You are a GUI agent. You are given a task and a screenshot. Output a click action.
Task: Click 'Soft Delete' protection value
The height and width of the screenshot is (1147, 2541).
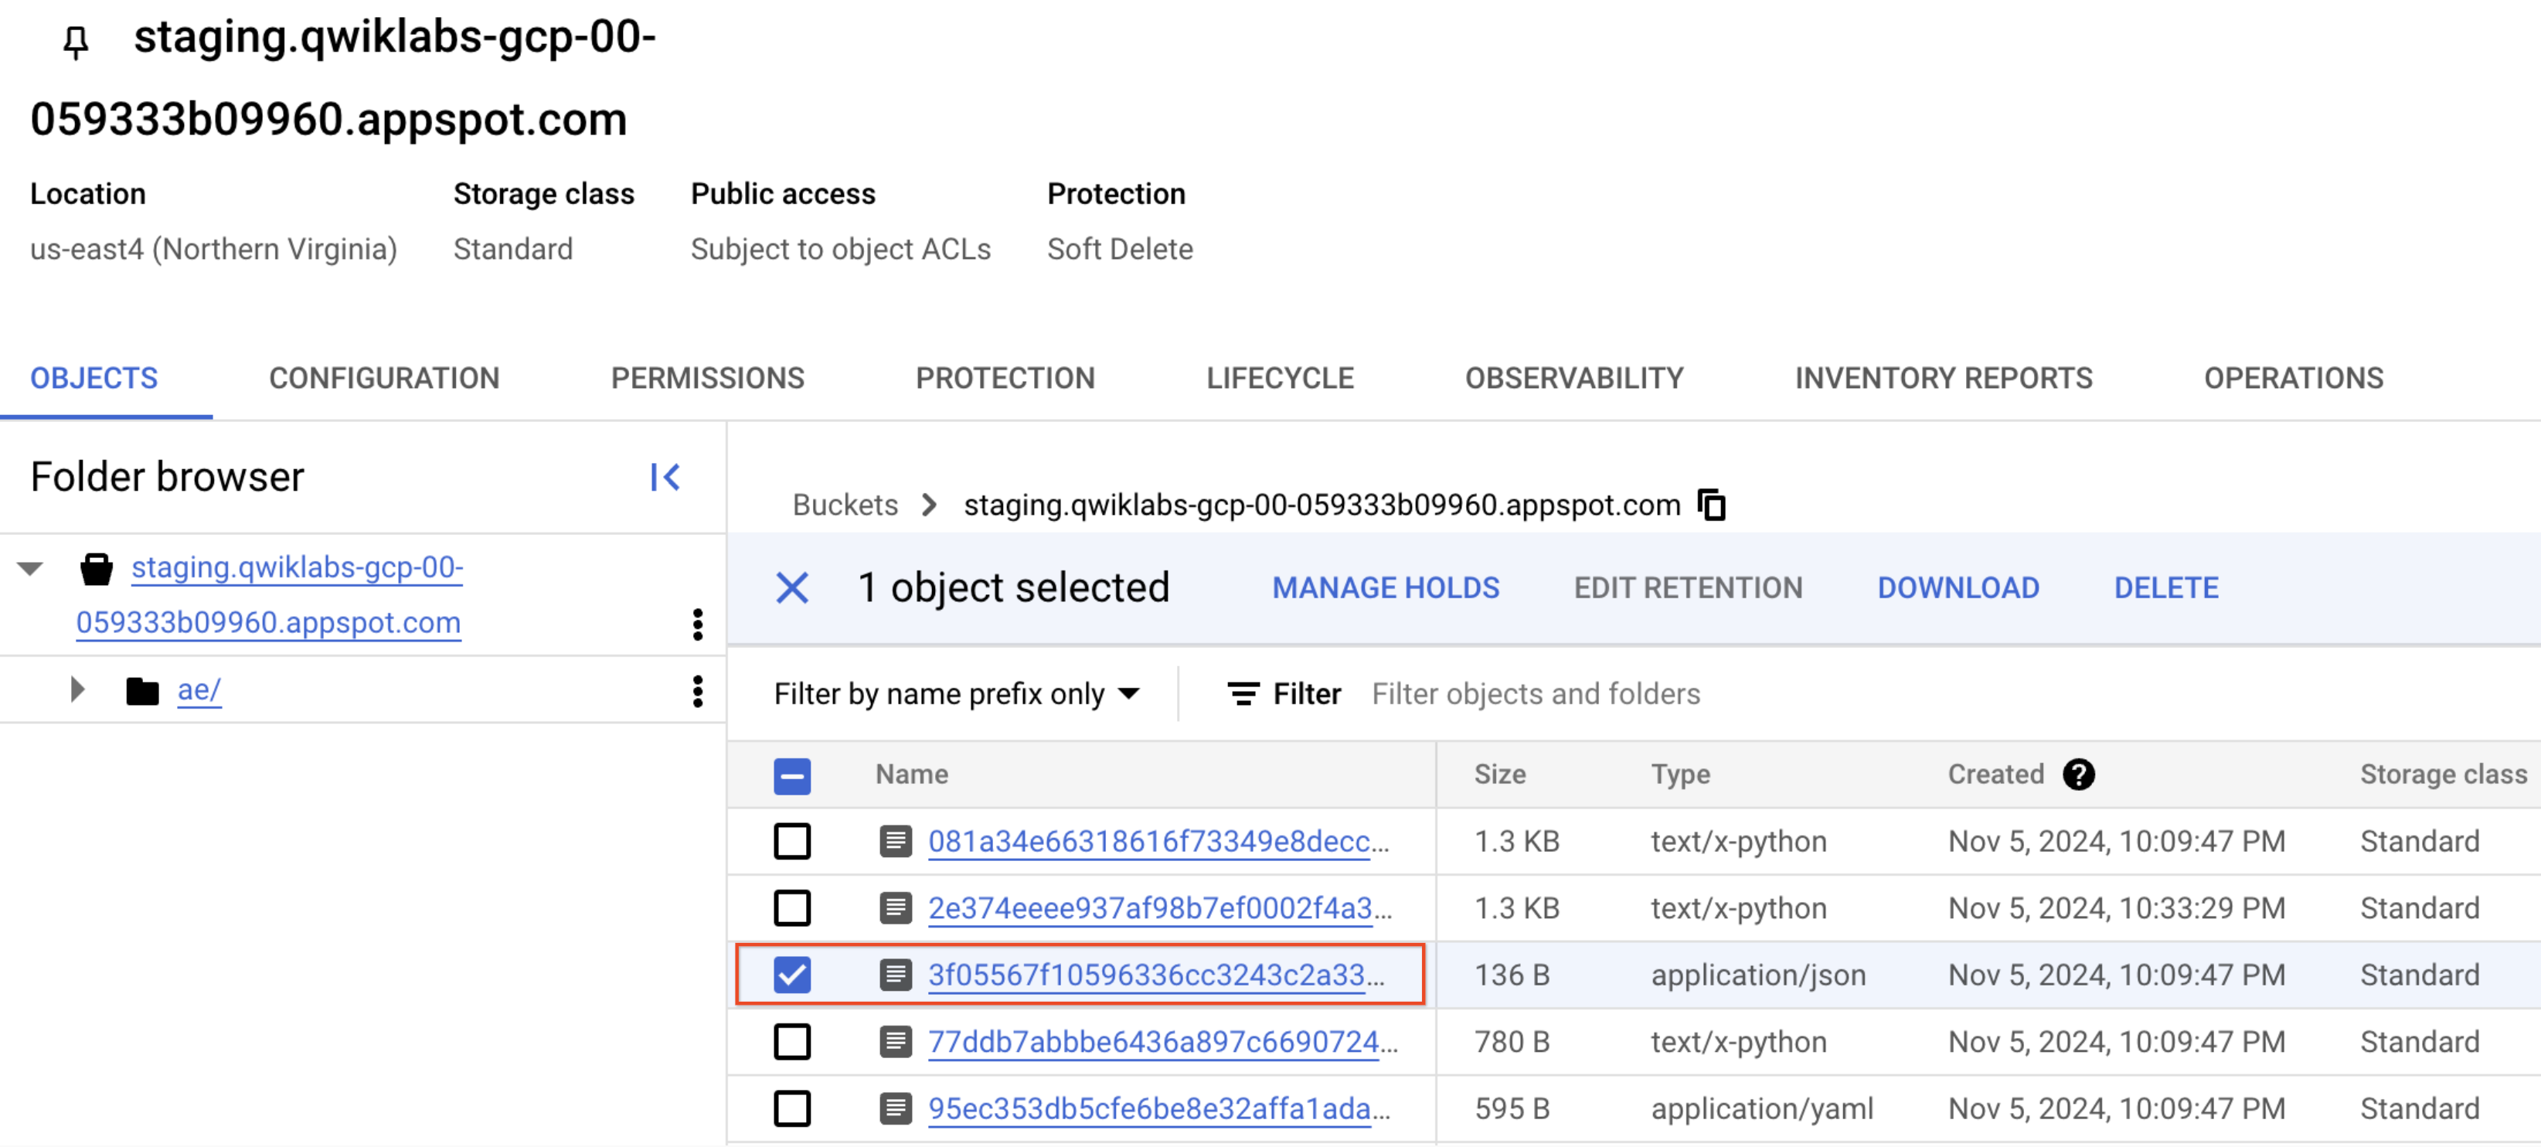[1120, 250]
